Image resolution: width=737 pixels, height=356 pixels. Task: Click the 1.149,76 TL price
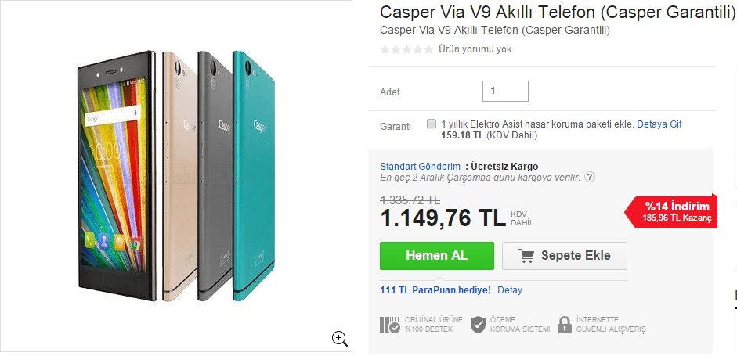click(443, 217)
